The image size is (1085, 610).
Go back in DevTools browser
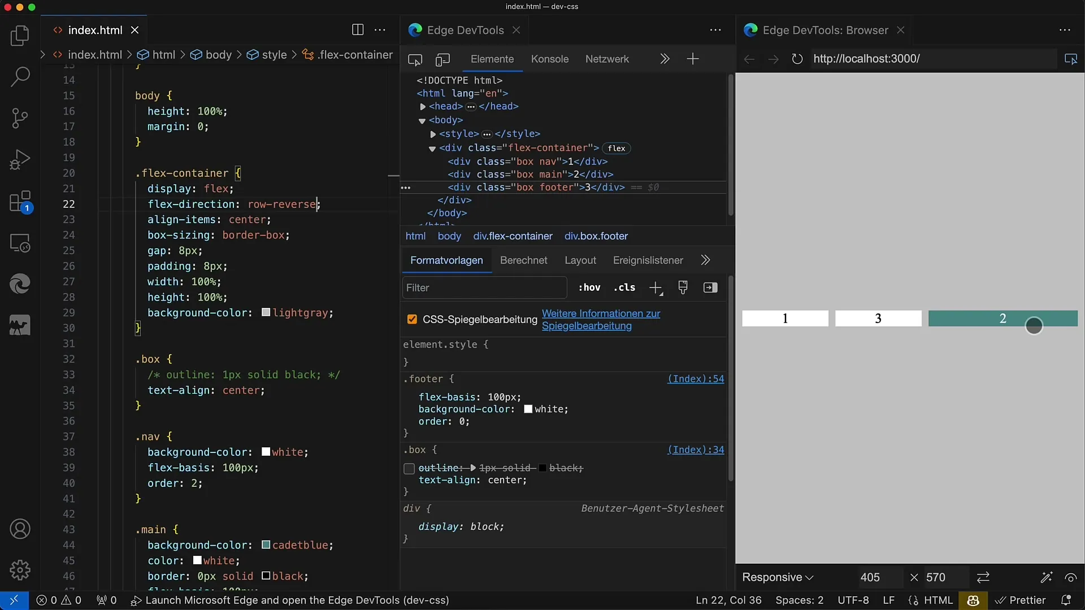tap(749, 59)
